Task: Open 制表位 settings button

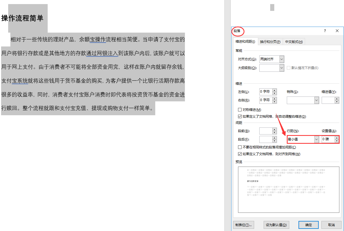Action: click(x=243, y=225)
